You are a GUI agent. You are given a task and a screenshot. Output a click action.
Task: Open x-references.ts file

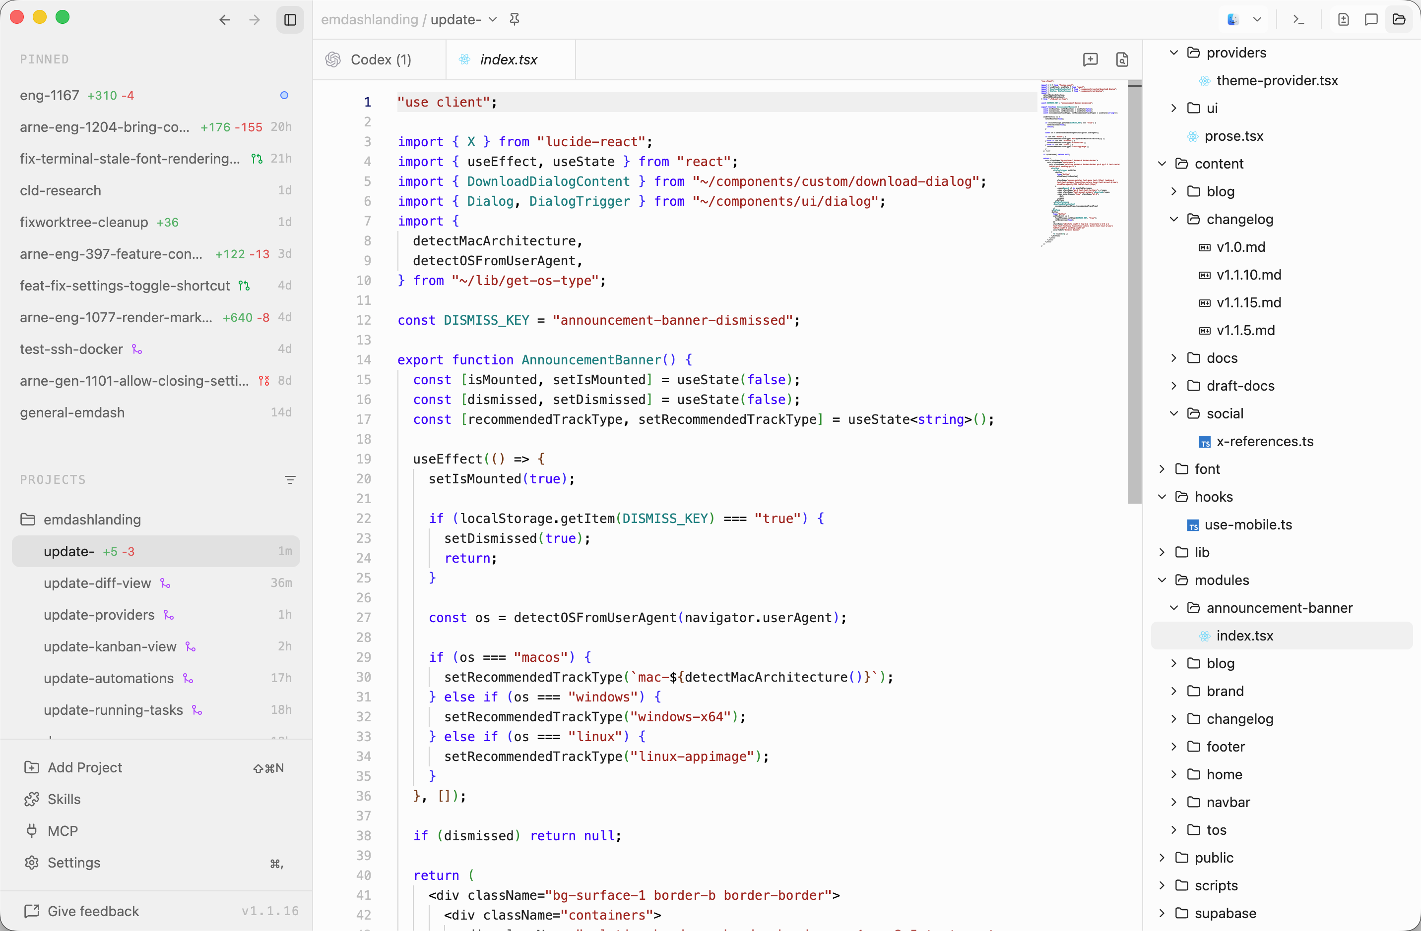coord(1282,441)
